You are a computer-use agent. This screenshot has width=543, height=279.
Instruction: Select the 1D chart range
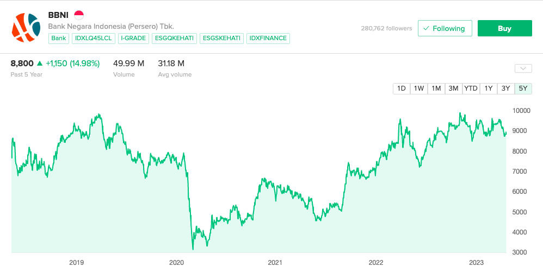pos(402,88)
